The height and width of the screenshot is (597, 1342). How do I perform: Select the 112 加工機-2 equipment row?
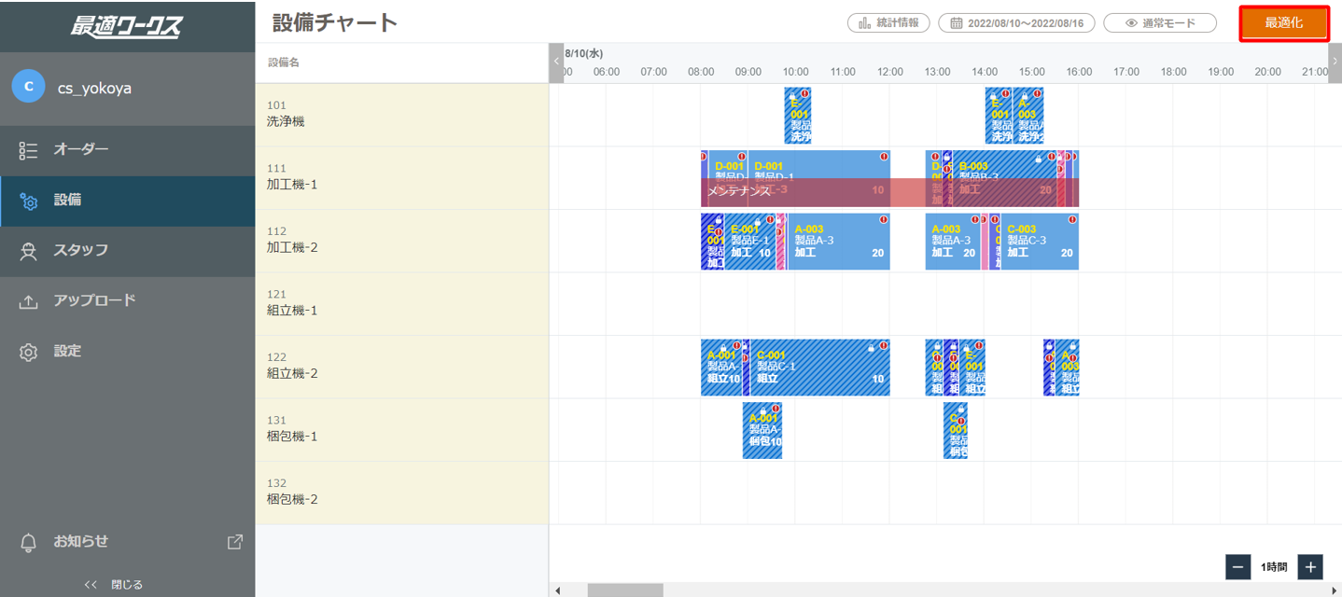click(401, 241)
